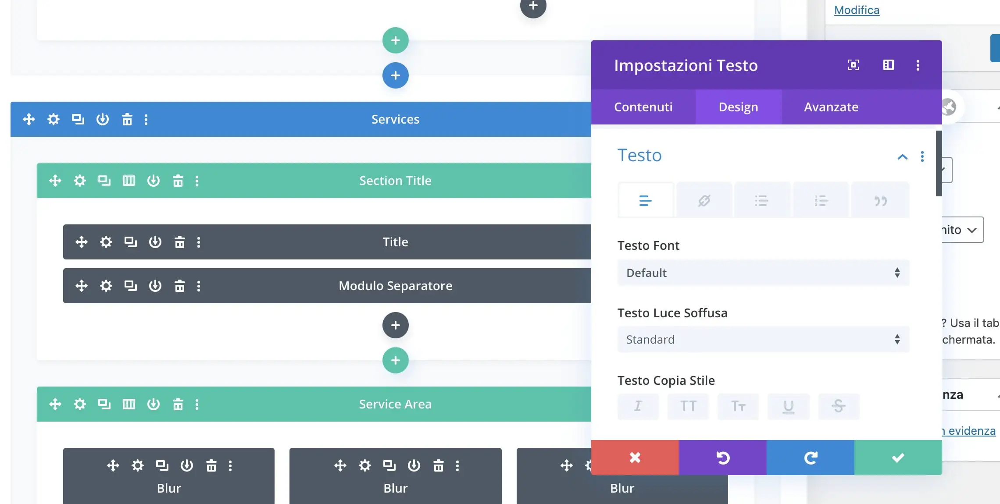Open Testo Luce Soffusa dropdown

coord(763,340)
